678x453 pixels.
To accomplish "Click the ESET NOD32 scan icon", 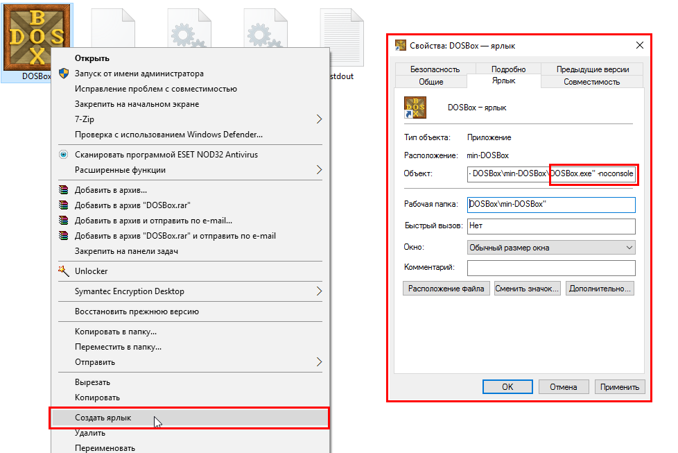I will pos(64,155).
